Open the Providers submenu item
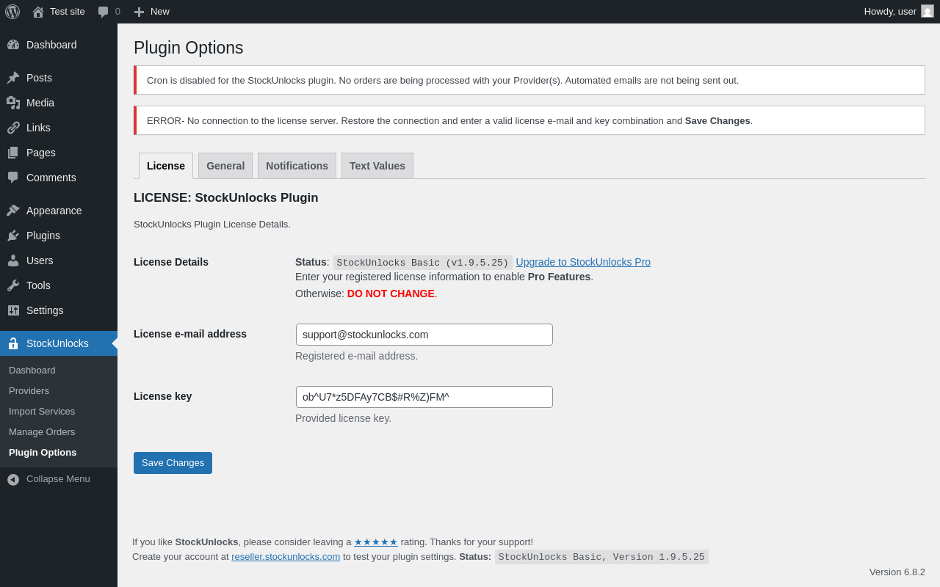This screenshot has height=587, width=940. [29, 390]
